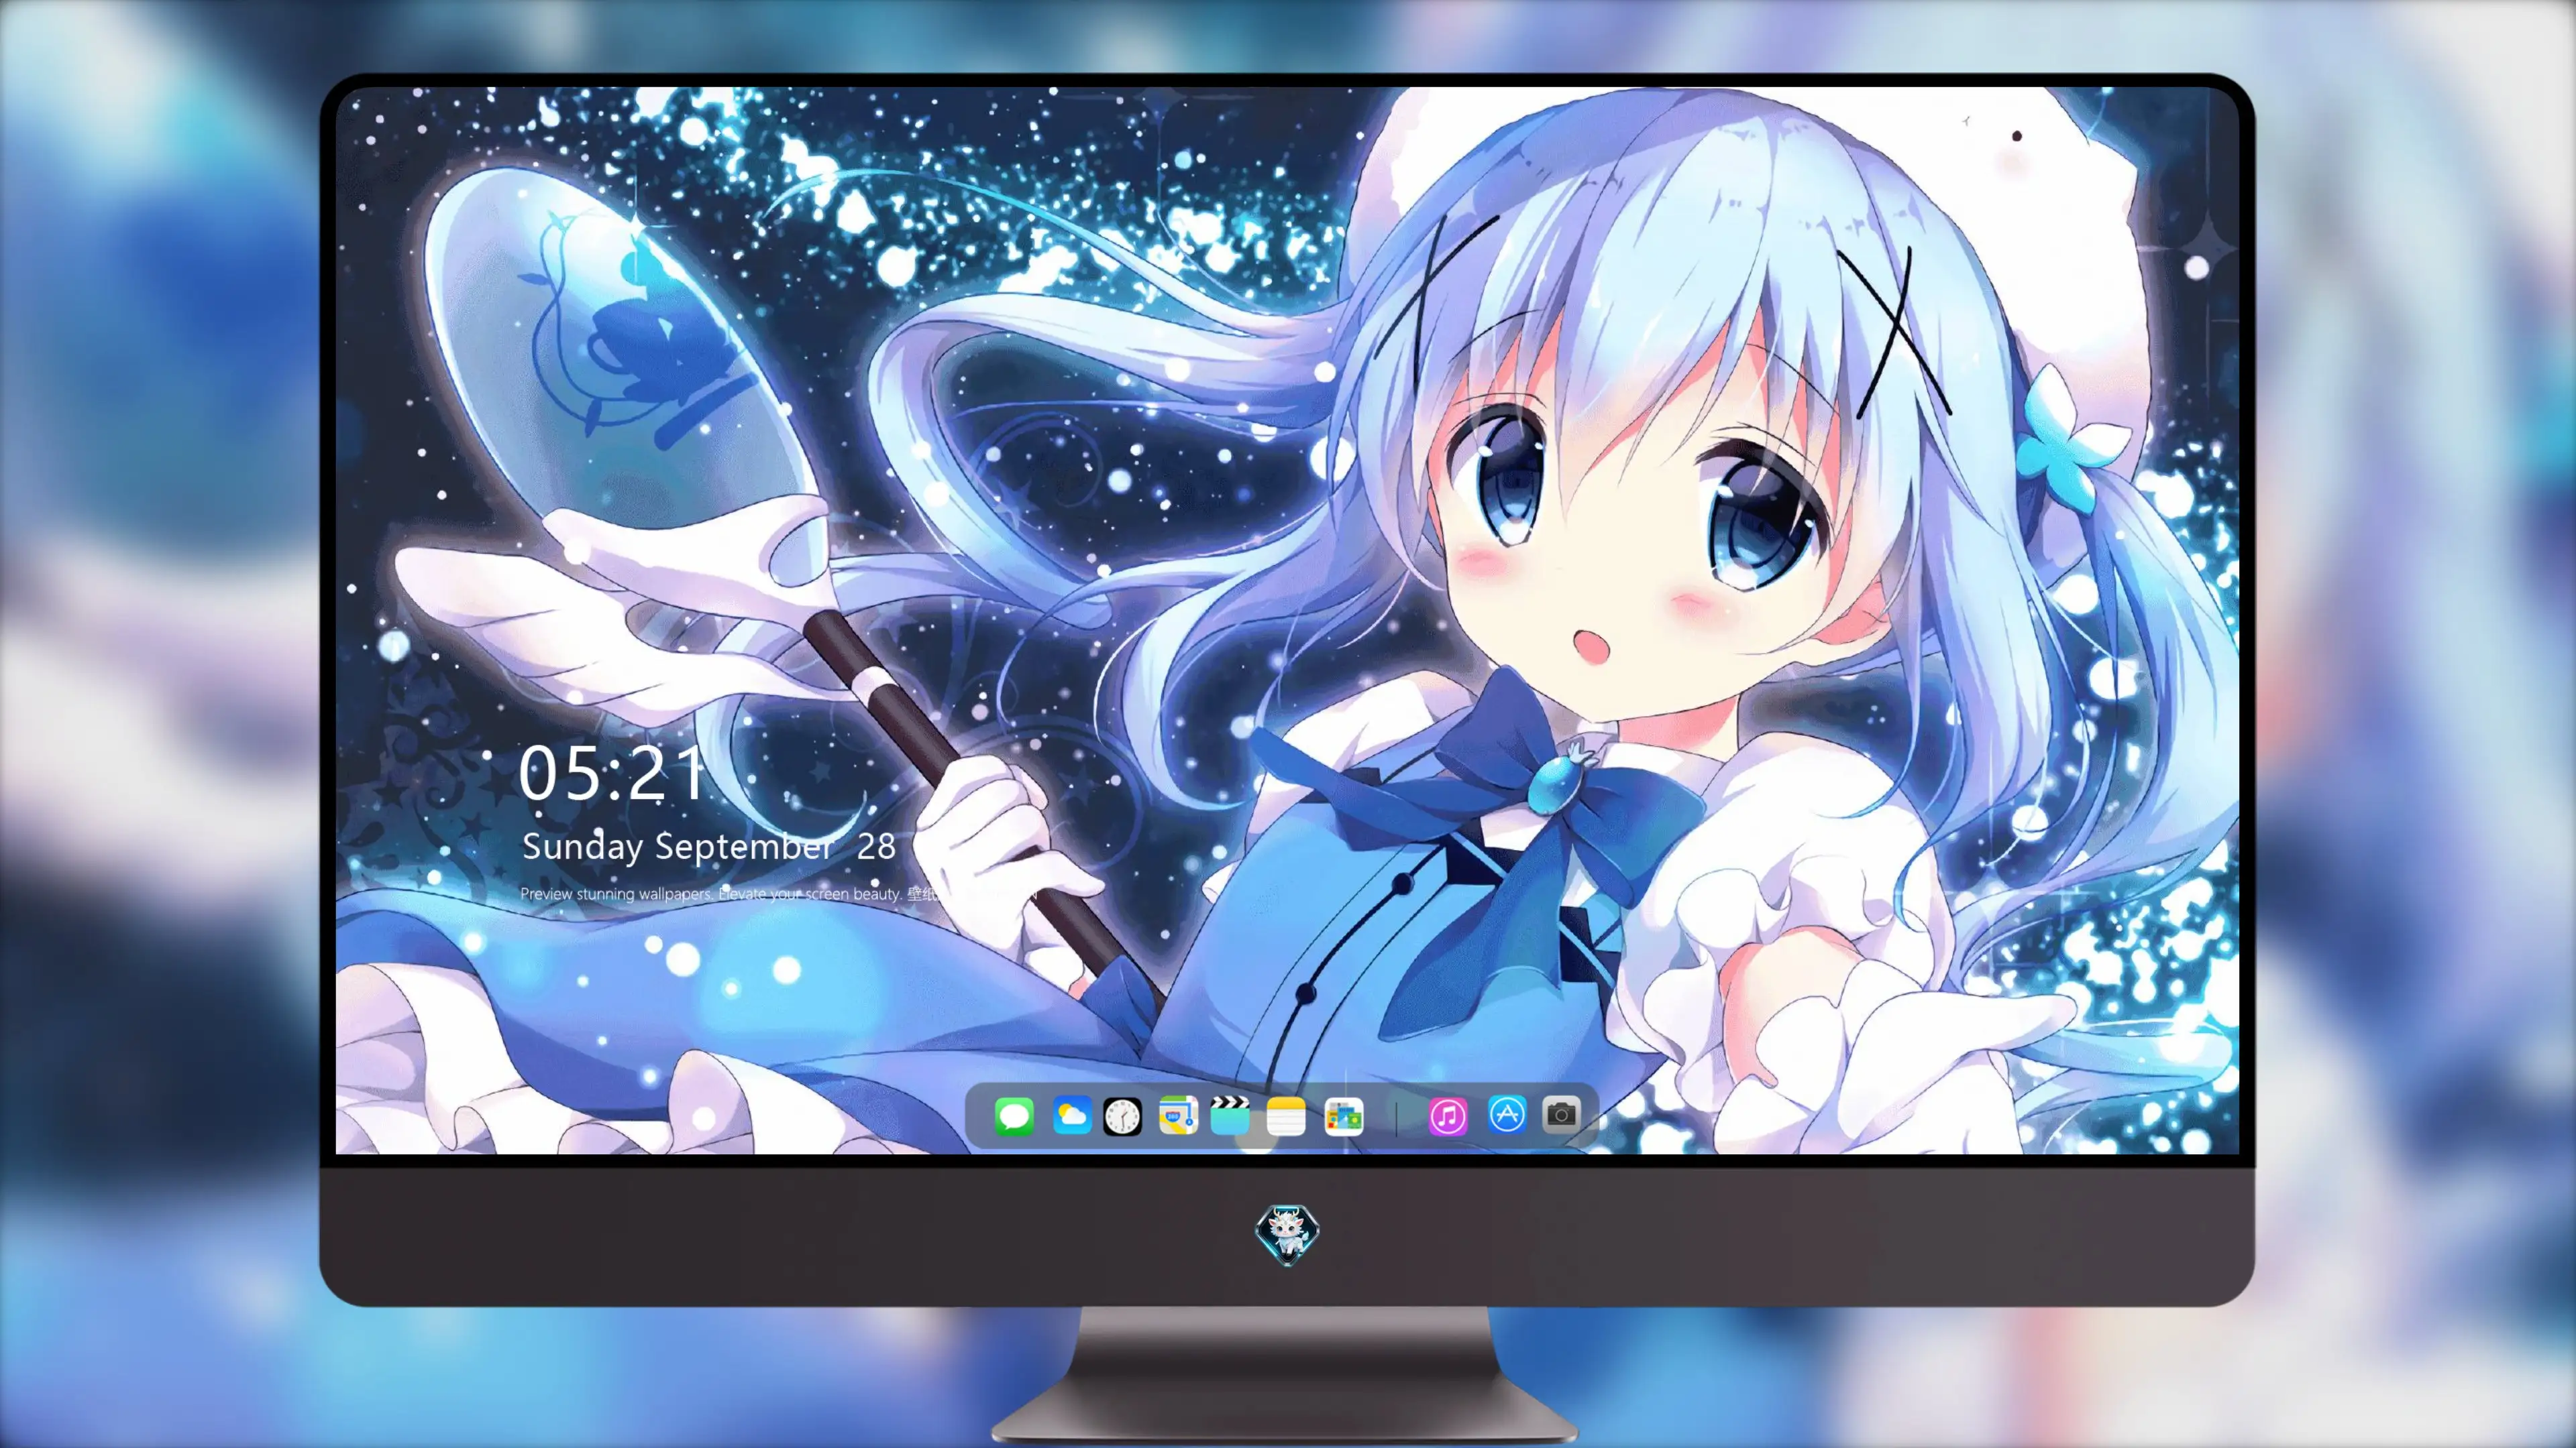Open the Maps app in the dock
The height and width of the screenshot is (1448, 2576).
(x=1178, y=1115)
